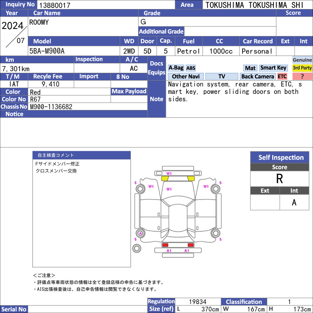Click the navigation system note text
The width and height of the screenshot is (313, 313).
[235, 92]
